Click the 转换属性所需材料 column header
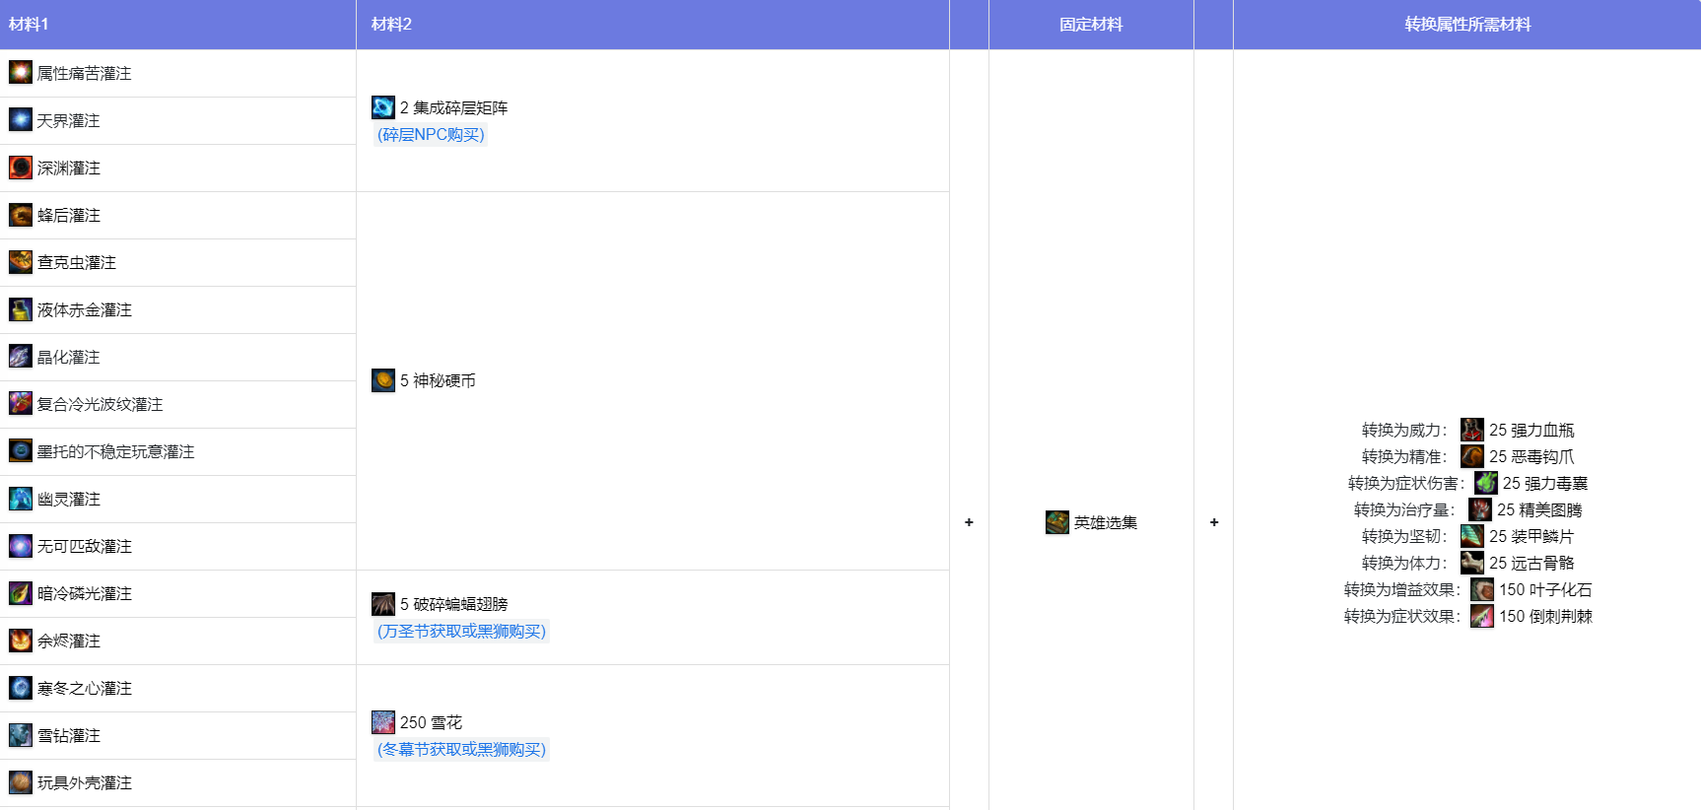This screenshot has width=1701, height=810. coord(1466,24)
